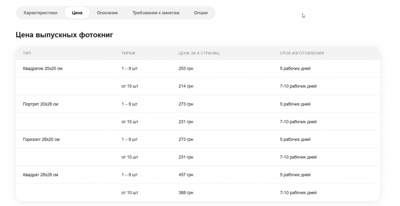Click the heading Цена выпускных фотокниг
The image size is (400, 206).
click(x=64, y=35)
